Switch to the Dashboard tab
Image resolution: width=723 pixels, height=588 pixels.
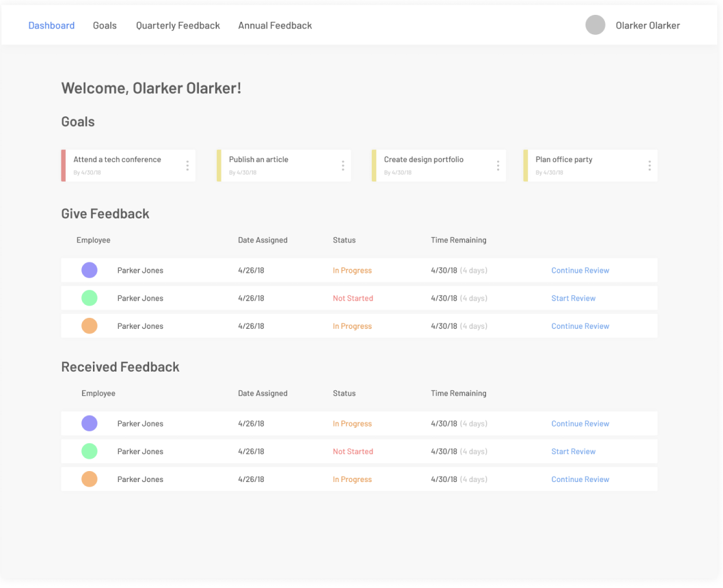[52, 25]
